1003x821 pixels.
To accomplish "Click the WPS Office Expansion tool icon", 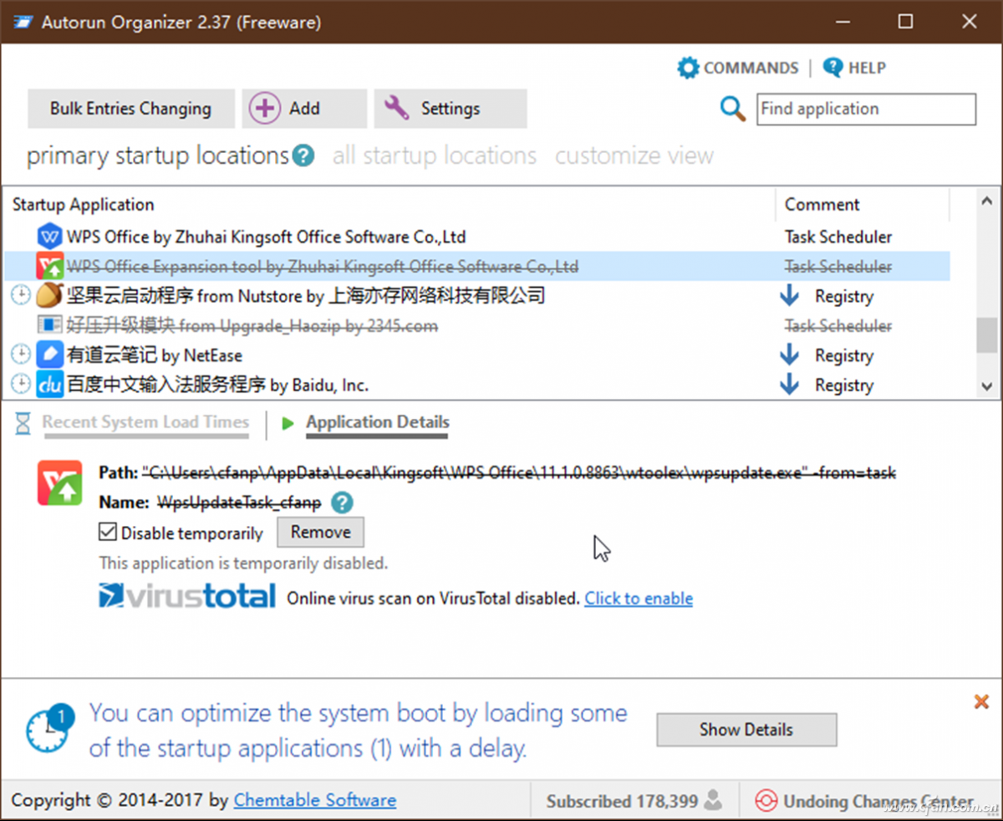I will click(x=50, y=267).
